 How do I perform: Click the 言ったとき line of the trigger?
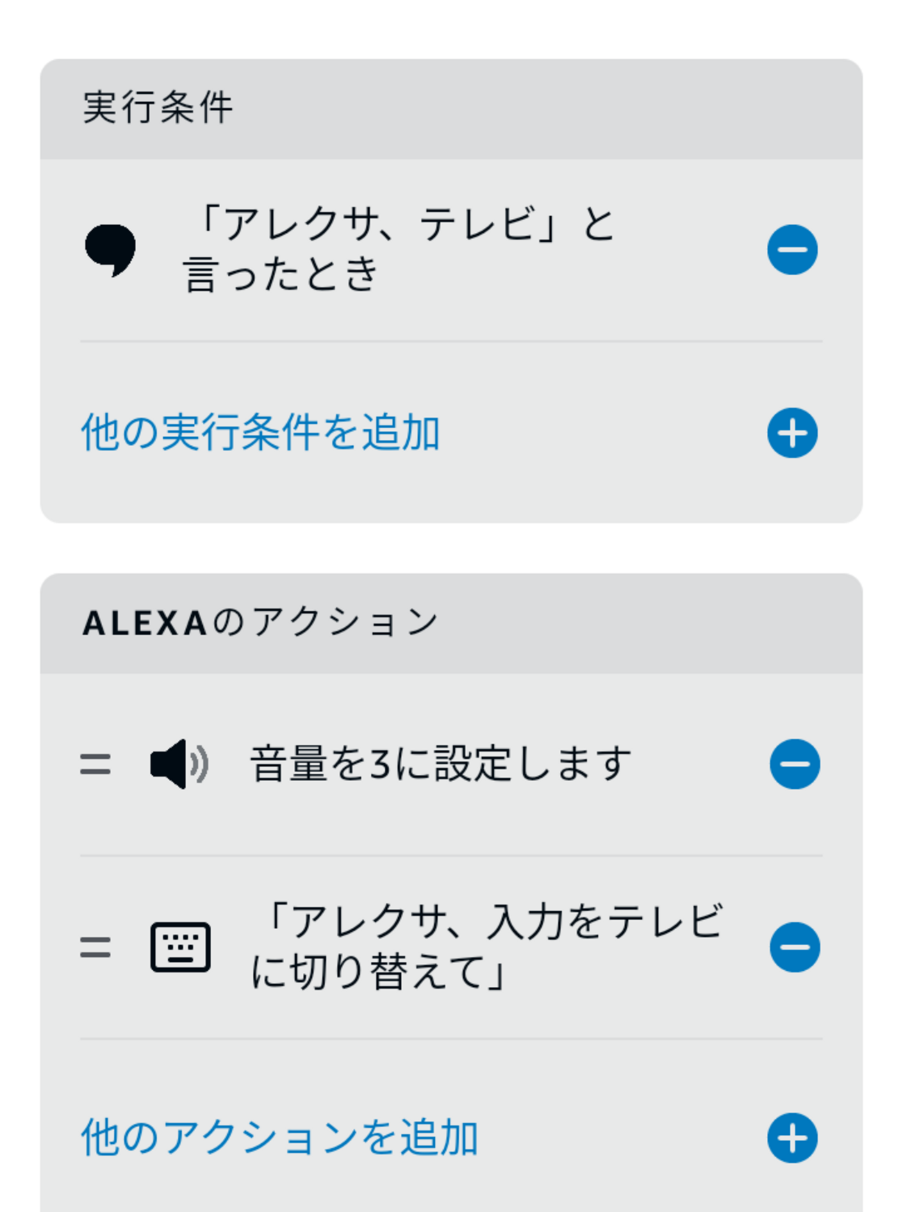coord(281,273)
